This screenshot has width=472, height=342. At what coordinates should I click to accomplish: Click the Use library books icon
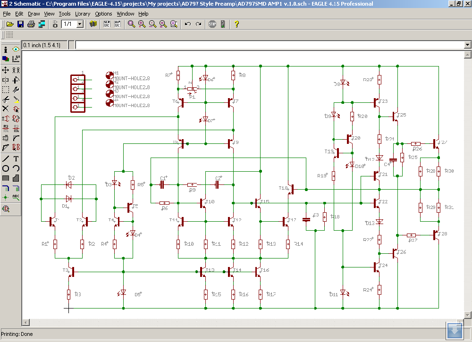click(93, 24)
